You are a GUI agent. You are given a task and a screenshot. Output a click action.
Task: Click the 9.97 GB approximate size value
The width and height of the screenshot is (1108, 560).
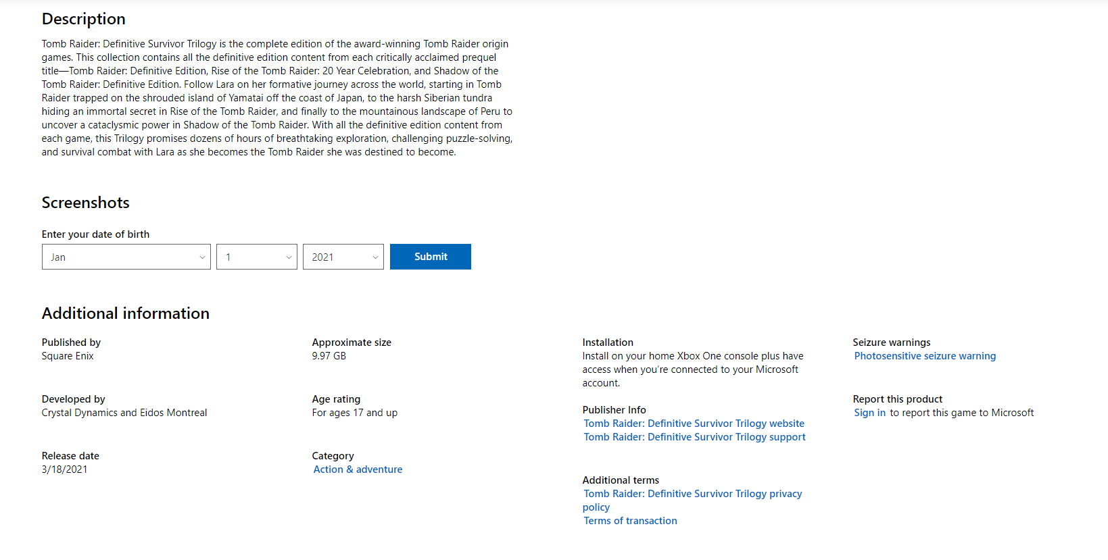[329, 356]
